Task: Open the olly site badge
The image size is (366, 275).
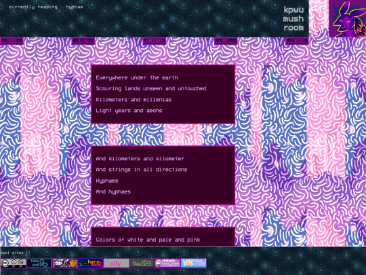Action: pos(117,263)
